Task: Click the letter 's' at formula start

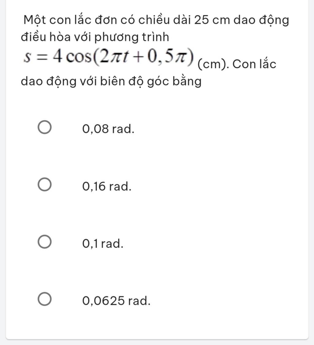Action: tap(27, 58)
